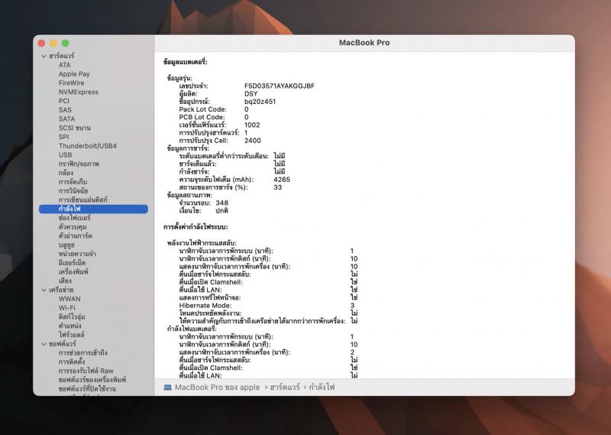Click serial number F5D03571AYAKGGJBF

[280, 86]
